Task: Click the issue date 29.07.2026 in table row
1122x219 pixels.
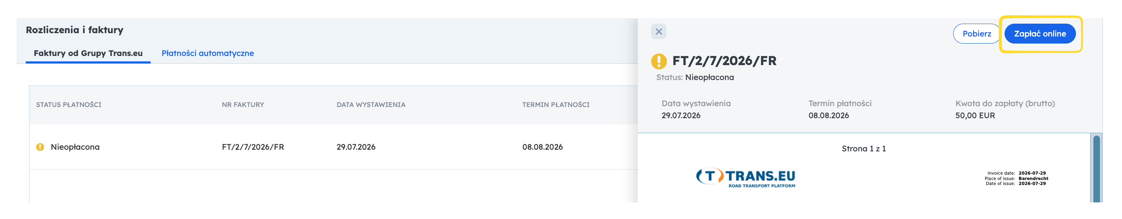Action: click(356, 147)
